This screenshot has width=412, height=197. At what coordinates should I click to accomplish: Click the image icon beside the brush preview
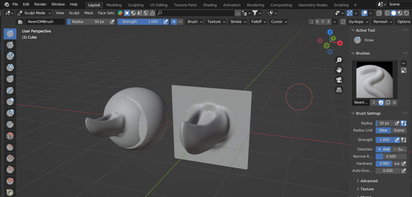[x=404, y=70]
